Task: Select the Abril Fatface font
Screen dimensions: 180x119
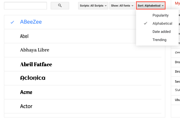Action: [36, 64]
